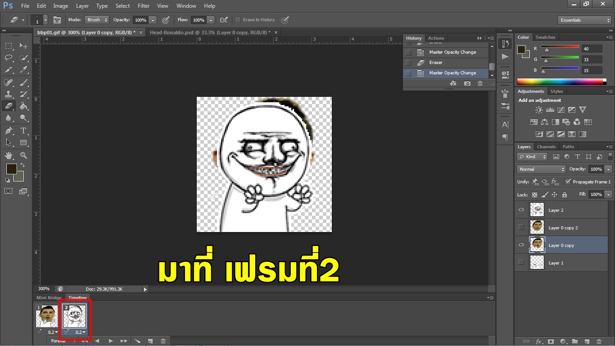615x346 pixels.
Task: Switch to the Mini Bridge tab
Action: (x=49, y=298)
